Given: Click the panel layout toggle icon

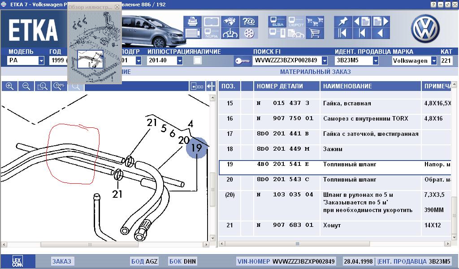Looking at the screenshot, I should coord(197,86).
